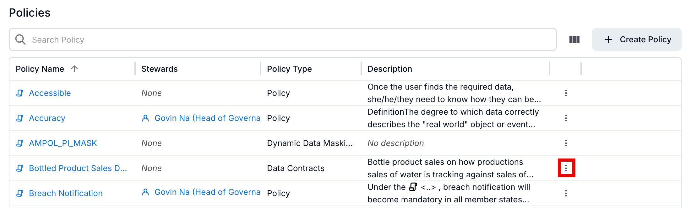
Task: Open three-dot menu for Bottled Product Sales
Action: pos(566,168)
